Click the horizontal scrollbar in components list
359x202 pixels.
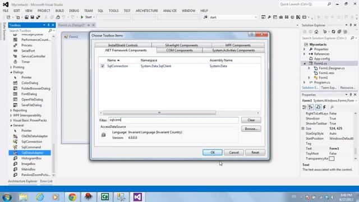click(159, 113)
